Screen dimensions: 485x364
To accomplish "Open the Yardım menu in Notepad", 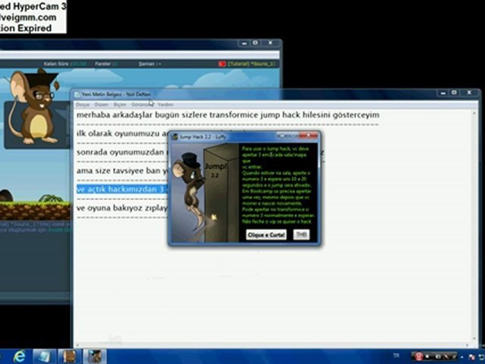I will click(x=165, y=105).
